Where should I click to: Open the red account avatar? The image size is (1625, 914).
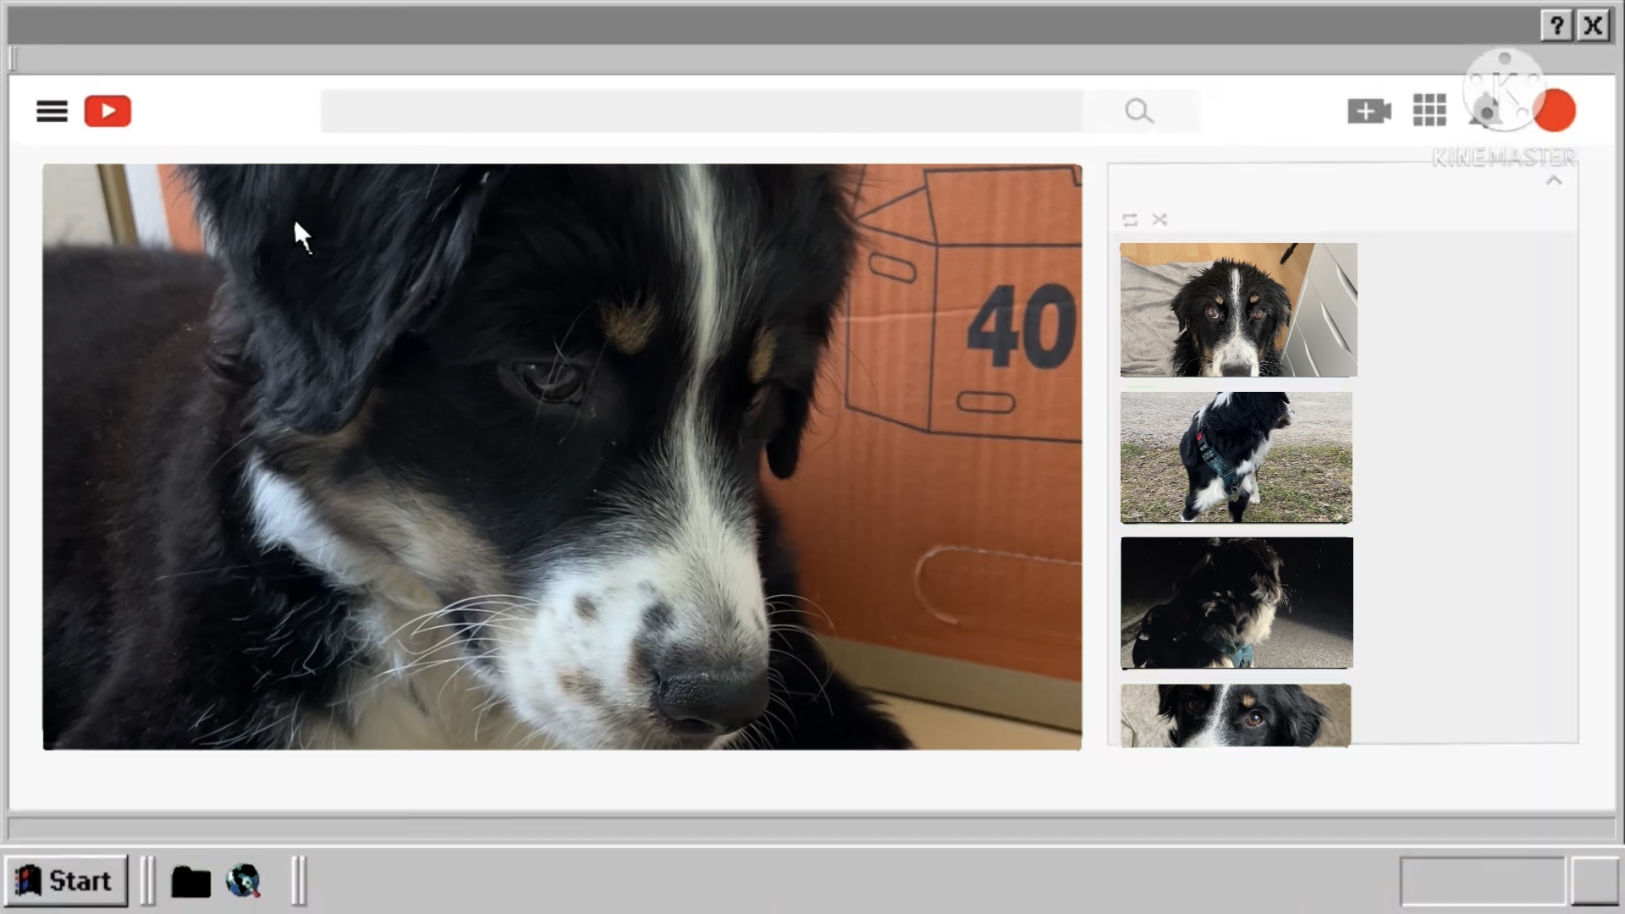1555,111
